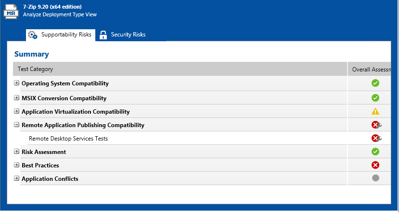Click green check for Operating System Compatibility
Viewport: 399px width, 212px height.
(x=375, y=83)
